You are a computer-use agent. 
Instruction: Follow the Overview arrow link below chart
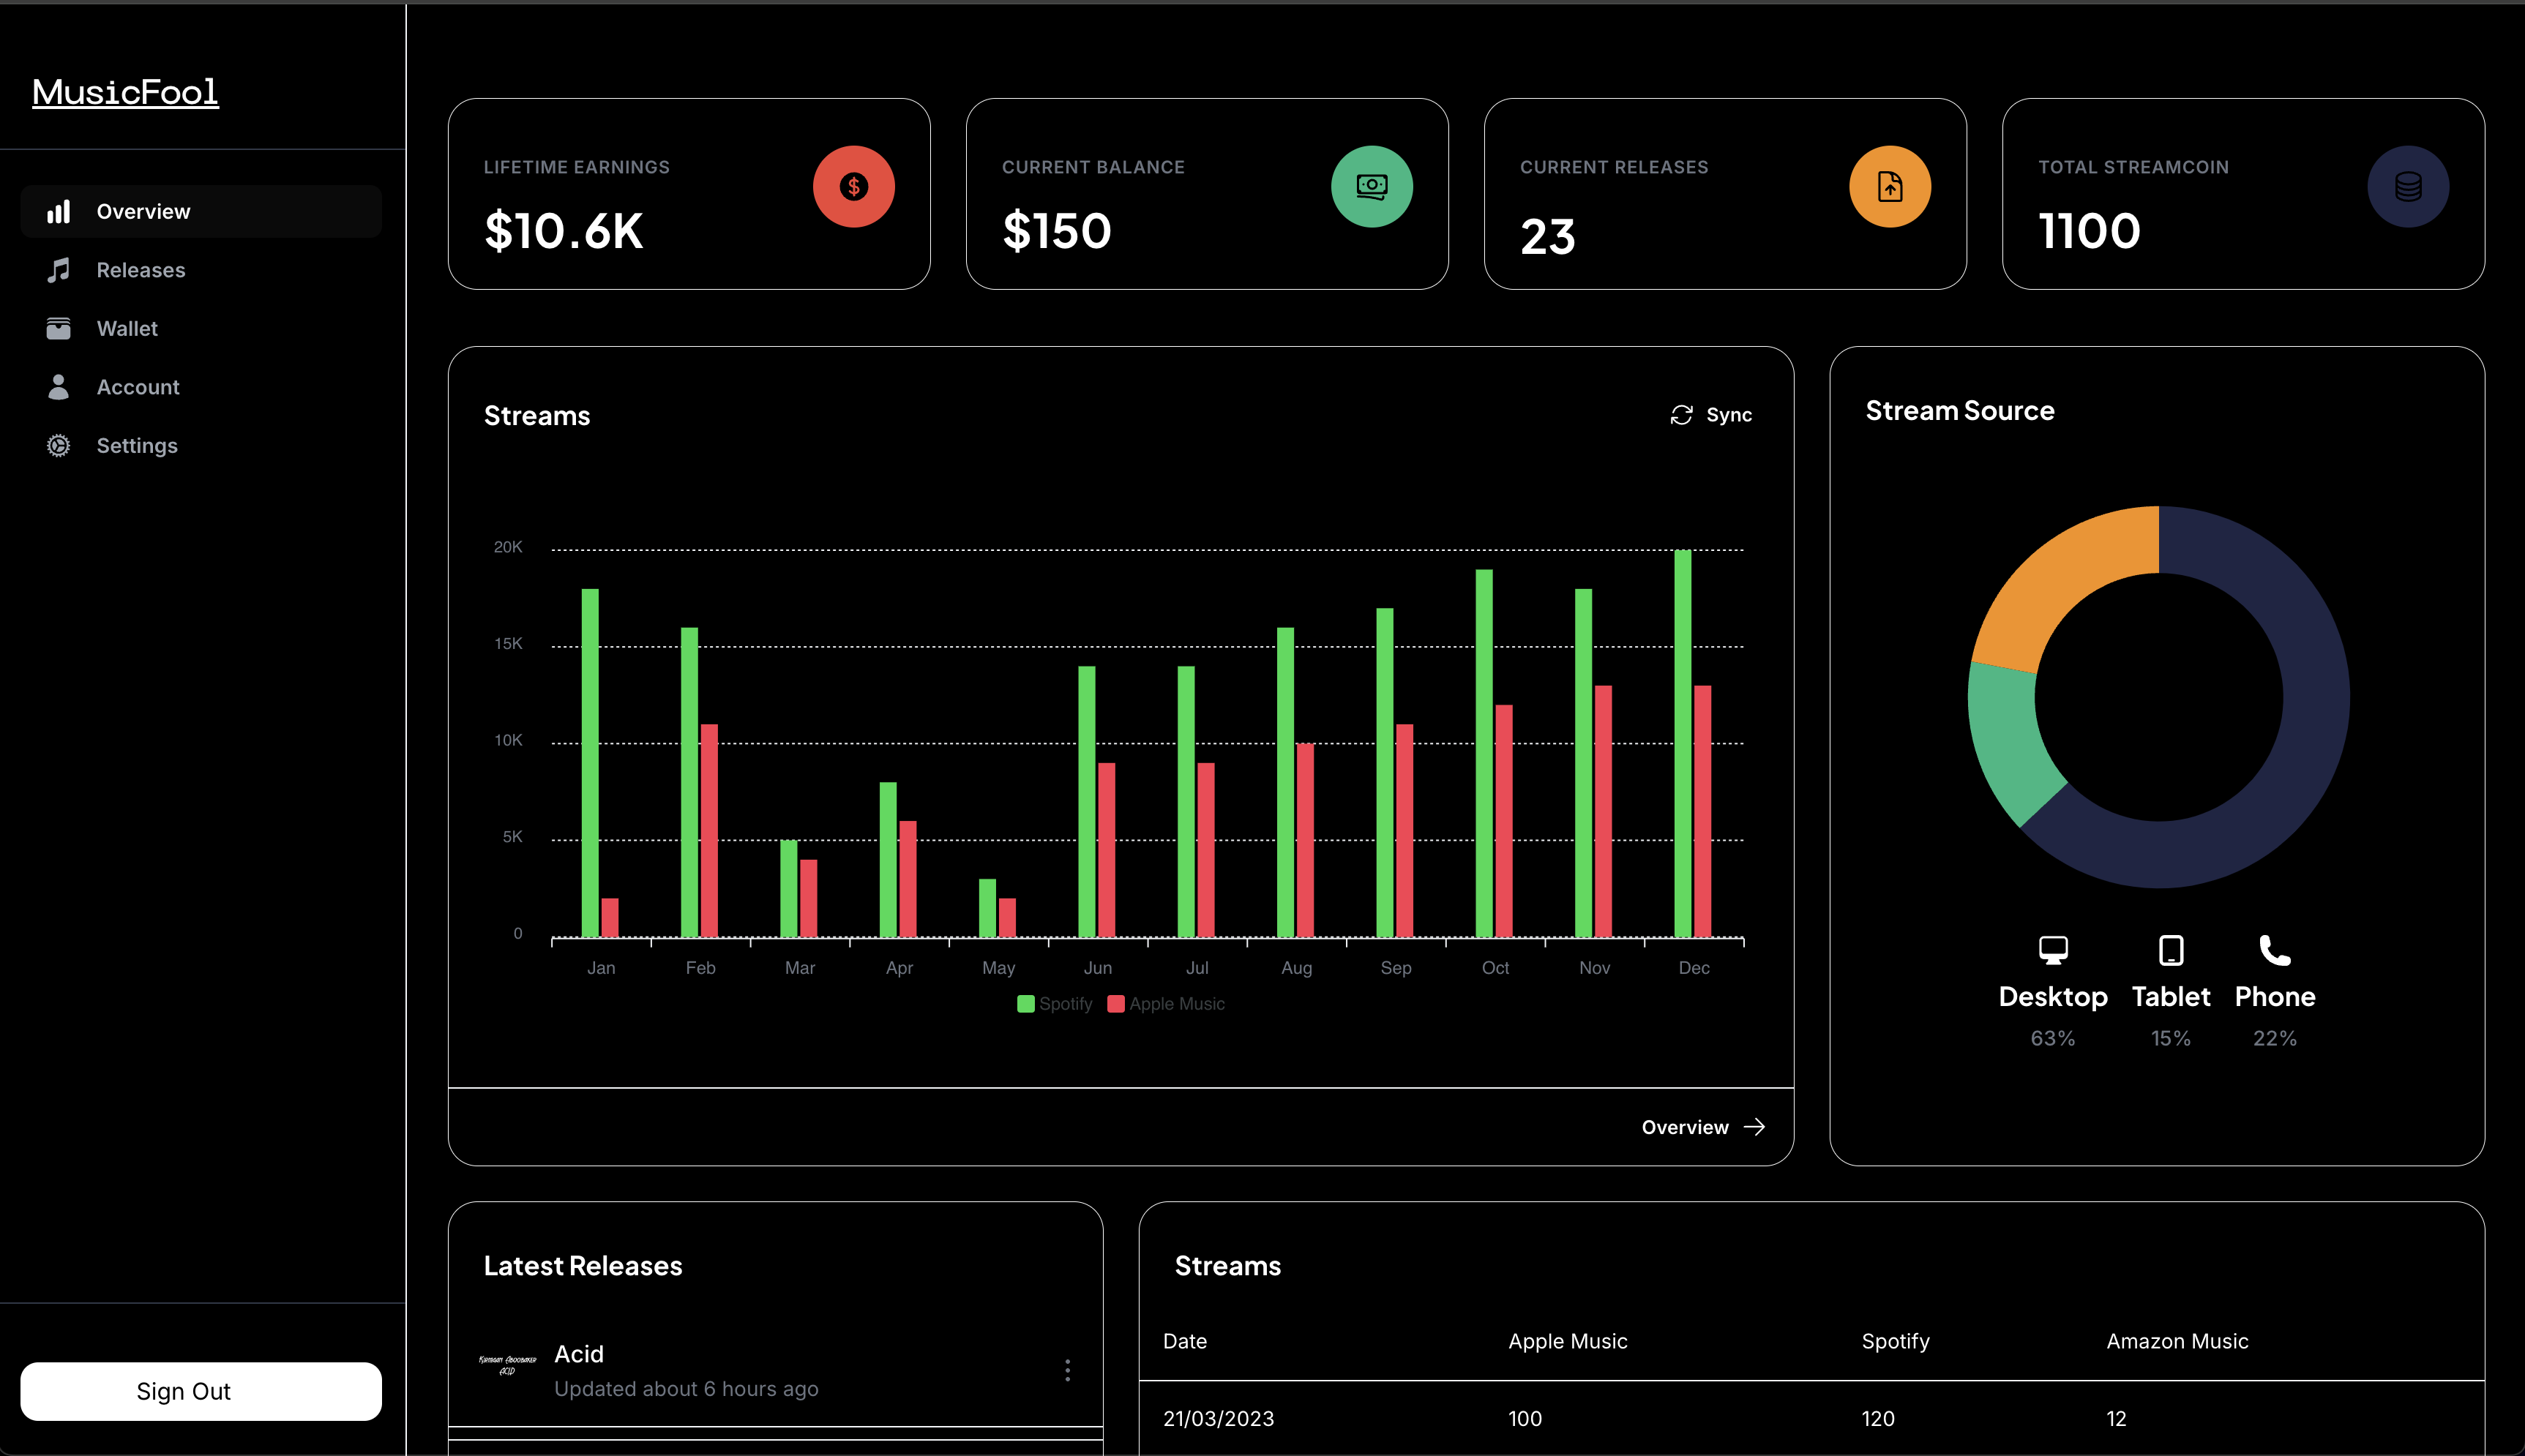tap(1702, 1127)
